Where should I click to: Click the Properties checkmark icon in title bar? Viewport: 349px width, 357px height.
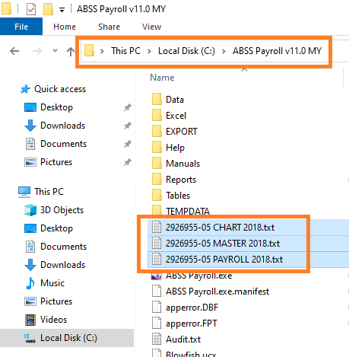coord(31,9)
